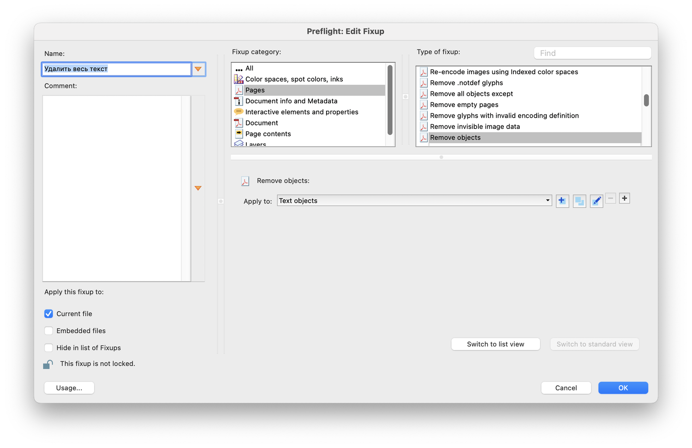The width and height of the screenshot is (692, 448).
Task: Click the Interactive elements speech-bubble icon
Action: 239,112
